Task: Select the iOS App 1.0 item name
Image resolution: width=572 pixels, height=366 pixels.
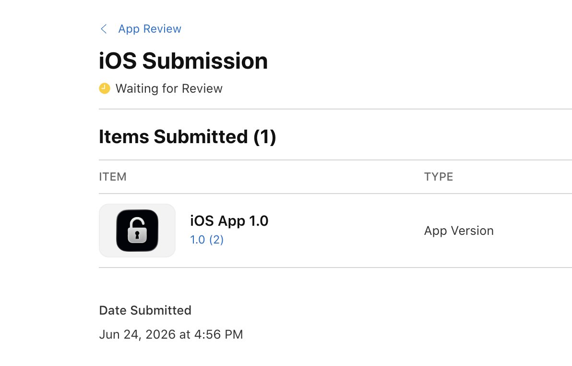Action: (229, 221)
